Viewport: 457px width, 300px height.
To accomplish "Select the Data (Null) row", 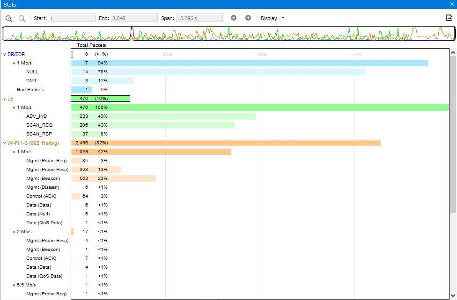I will click(38, 214).
